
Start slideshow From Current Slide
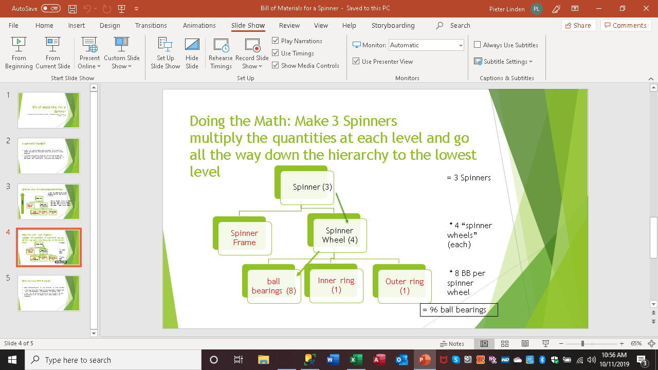[x=52, y=53]
